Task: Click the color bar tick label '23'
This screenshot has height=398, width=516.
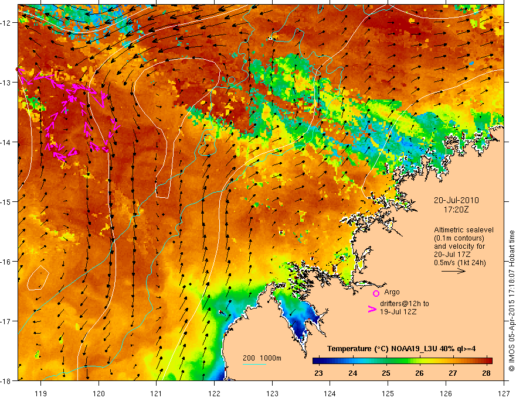Action: [318, 373]
